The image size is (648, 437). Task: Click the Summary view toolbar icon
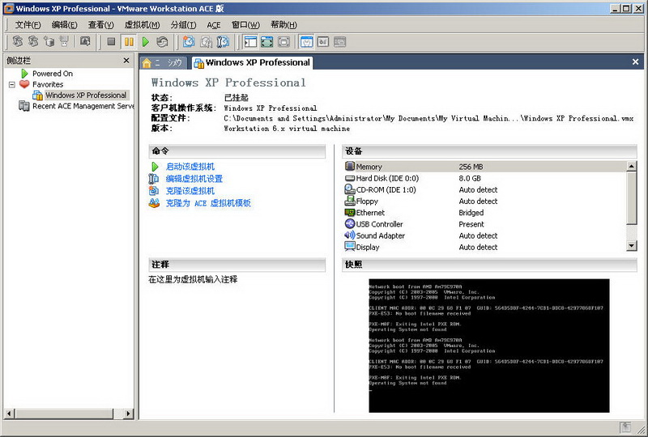307,42
